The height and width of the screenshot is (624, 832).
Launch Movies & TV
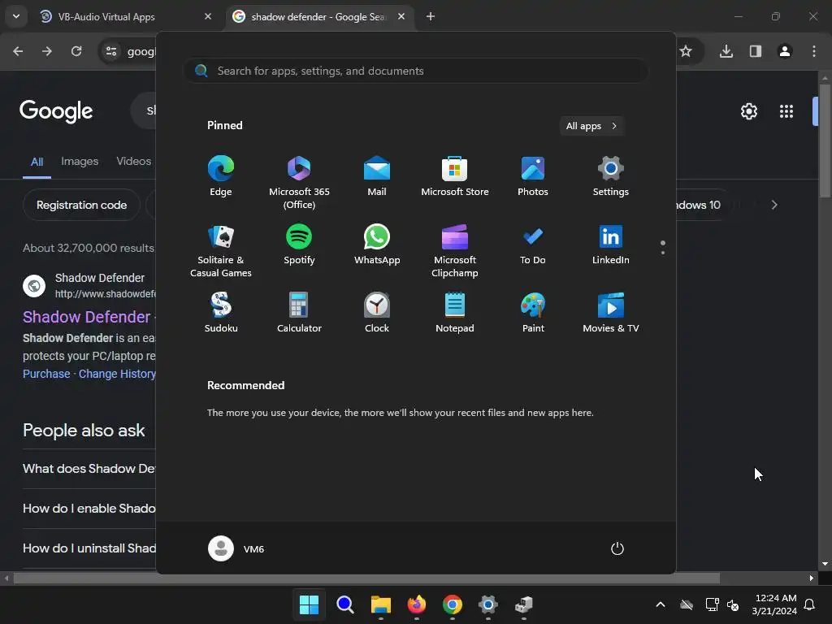611,313
